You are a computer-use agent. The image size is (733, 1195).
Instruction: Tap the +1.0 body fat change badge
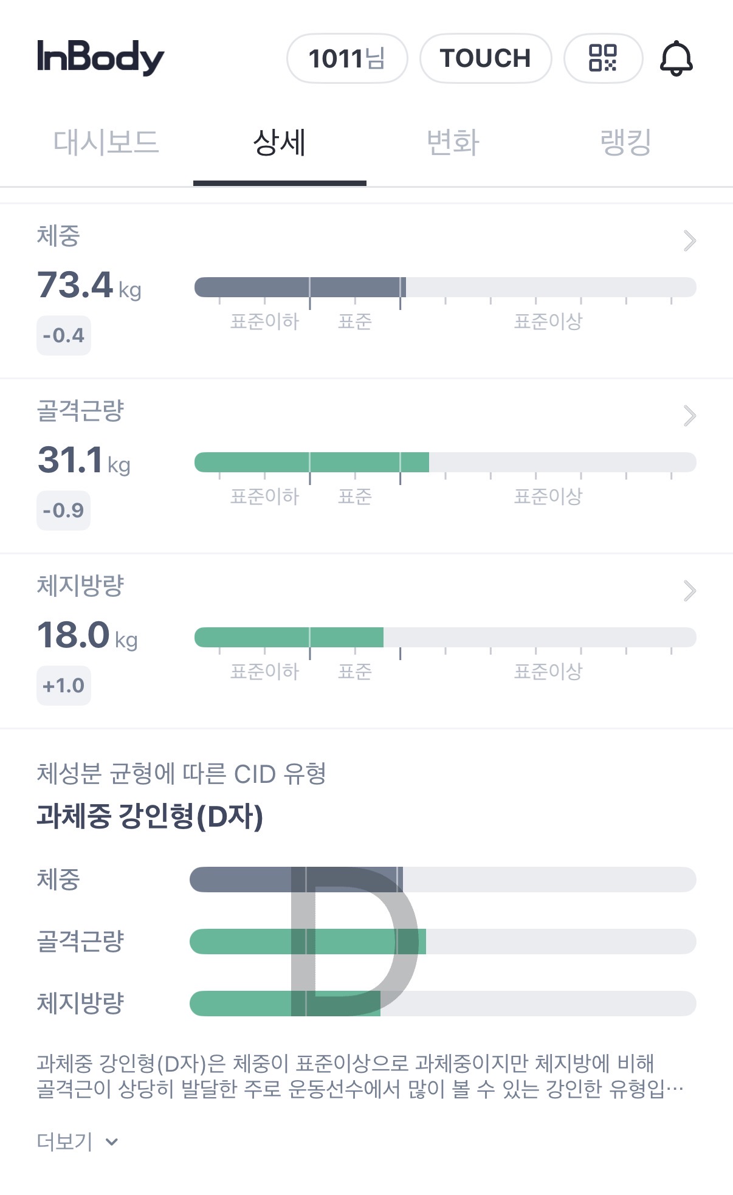click(x=64, y=686)
